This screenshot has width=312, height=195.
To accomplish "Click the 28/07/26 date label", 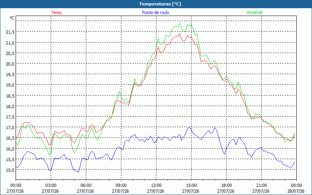I will click(x=296, y=191).
